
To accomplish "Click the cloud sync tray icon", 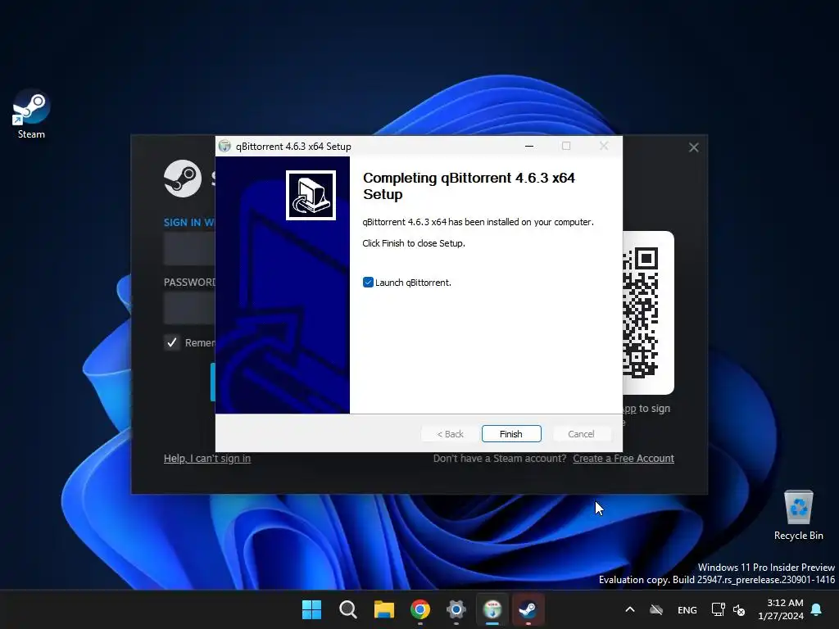I will click(x=656, y=609).
